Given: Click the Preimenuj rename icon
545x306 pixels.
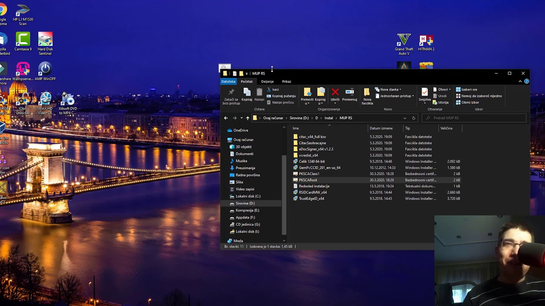Looking at the screenshot, I should [350, 92].
